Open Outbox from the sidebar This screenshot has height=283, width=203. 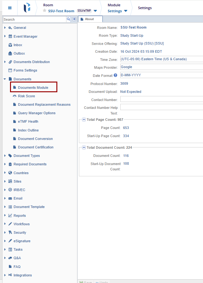coord(19,53)
